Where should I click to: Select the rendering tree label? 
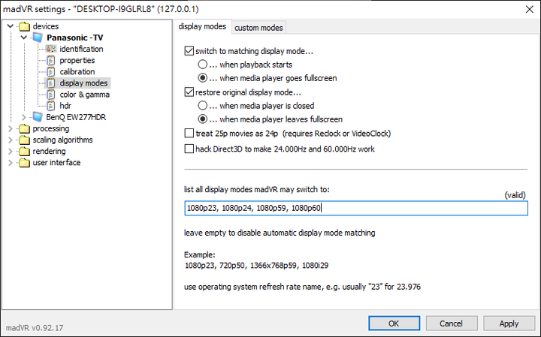pos(49,152)
